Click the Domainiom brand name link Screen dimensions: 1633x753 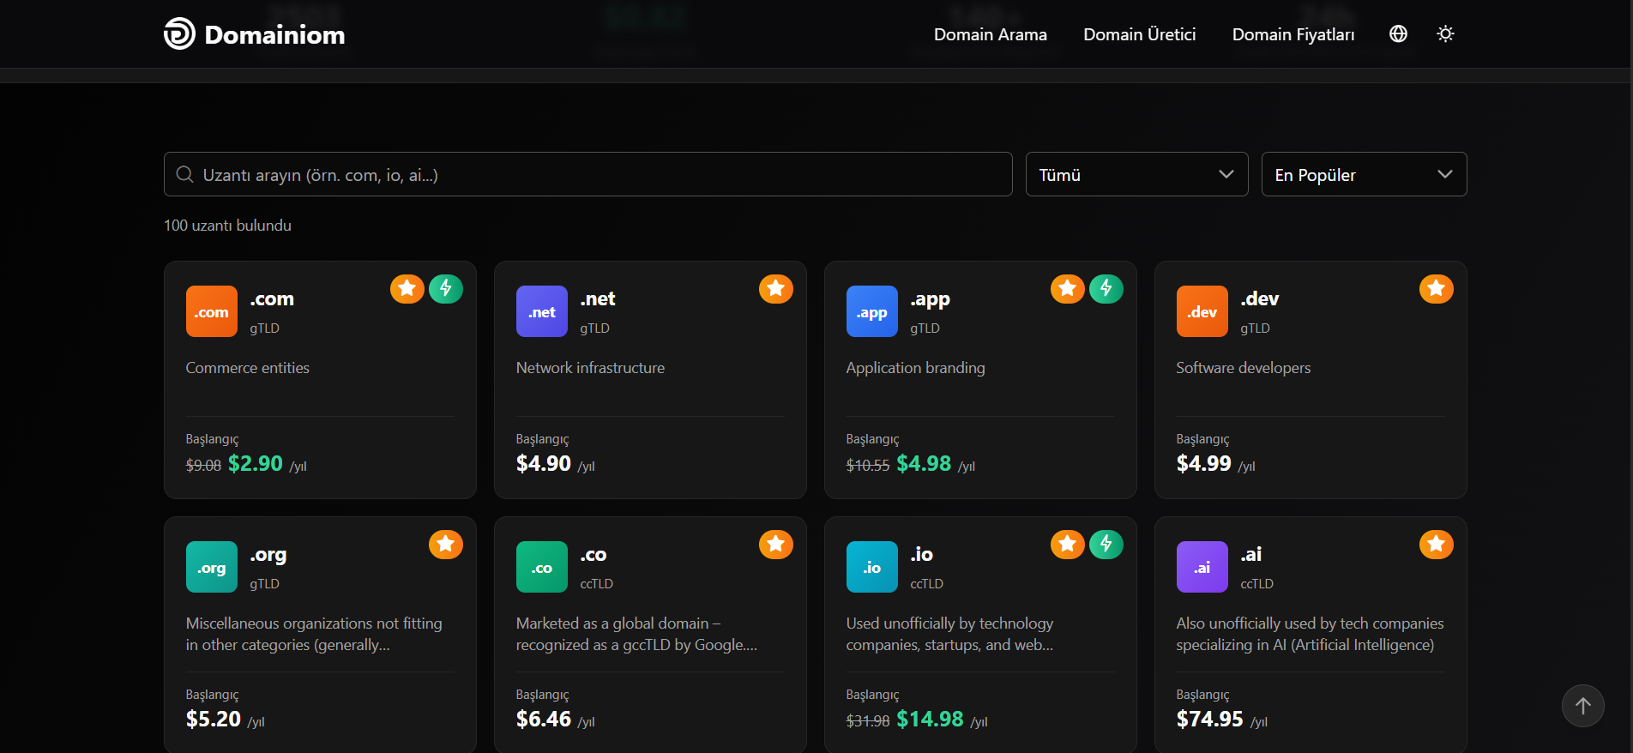[x=274, y=34]
